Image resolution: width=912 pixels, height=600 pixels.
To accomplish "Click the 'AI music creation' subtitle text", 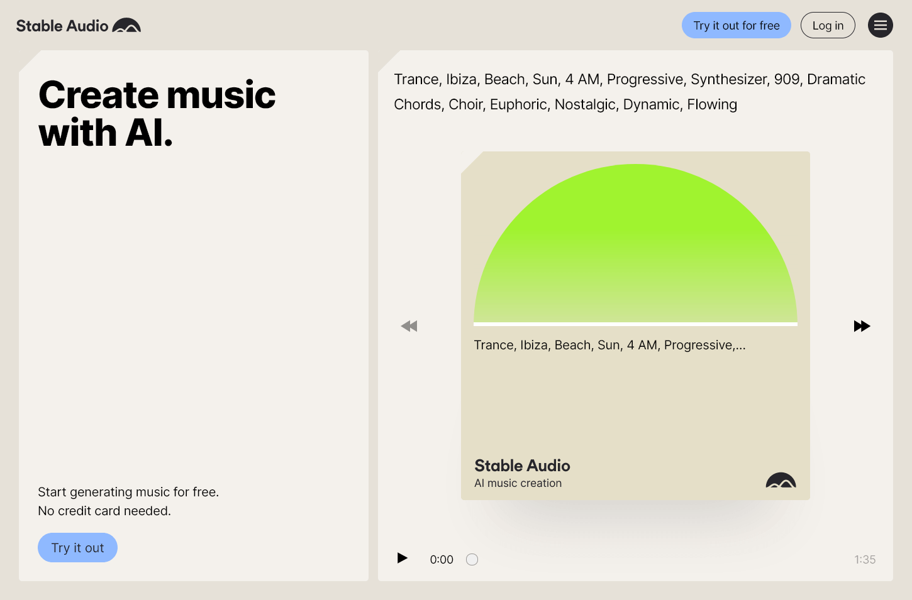I will tap(518, 483).
